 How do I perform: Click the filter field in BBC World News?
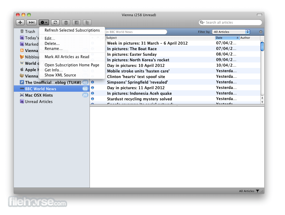[x=135, y=32]
